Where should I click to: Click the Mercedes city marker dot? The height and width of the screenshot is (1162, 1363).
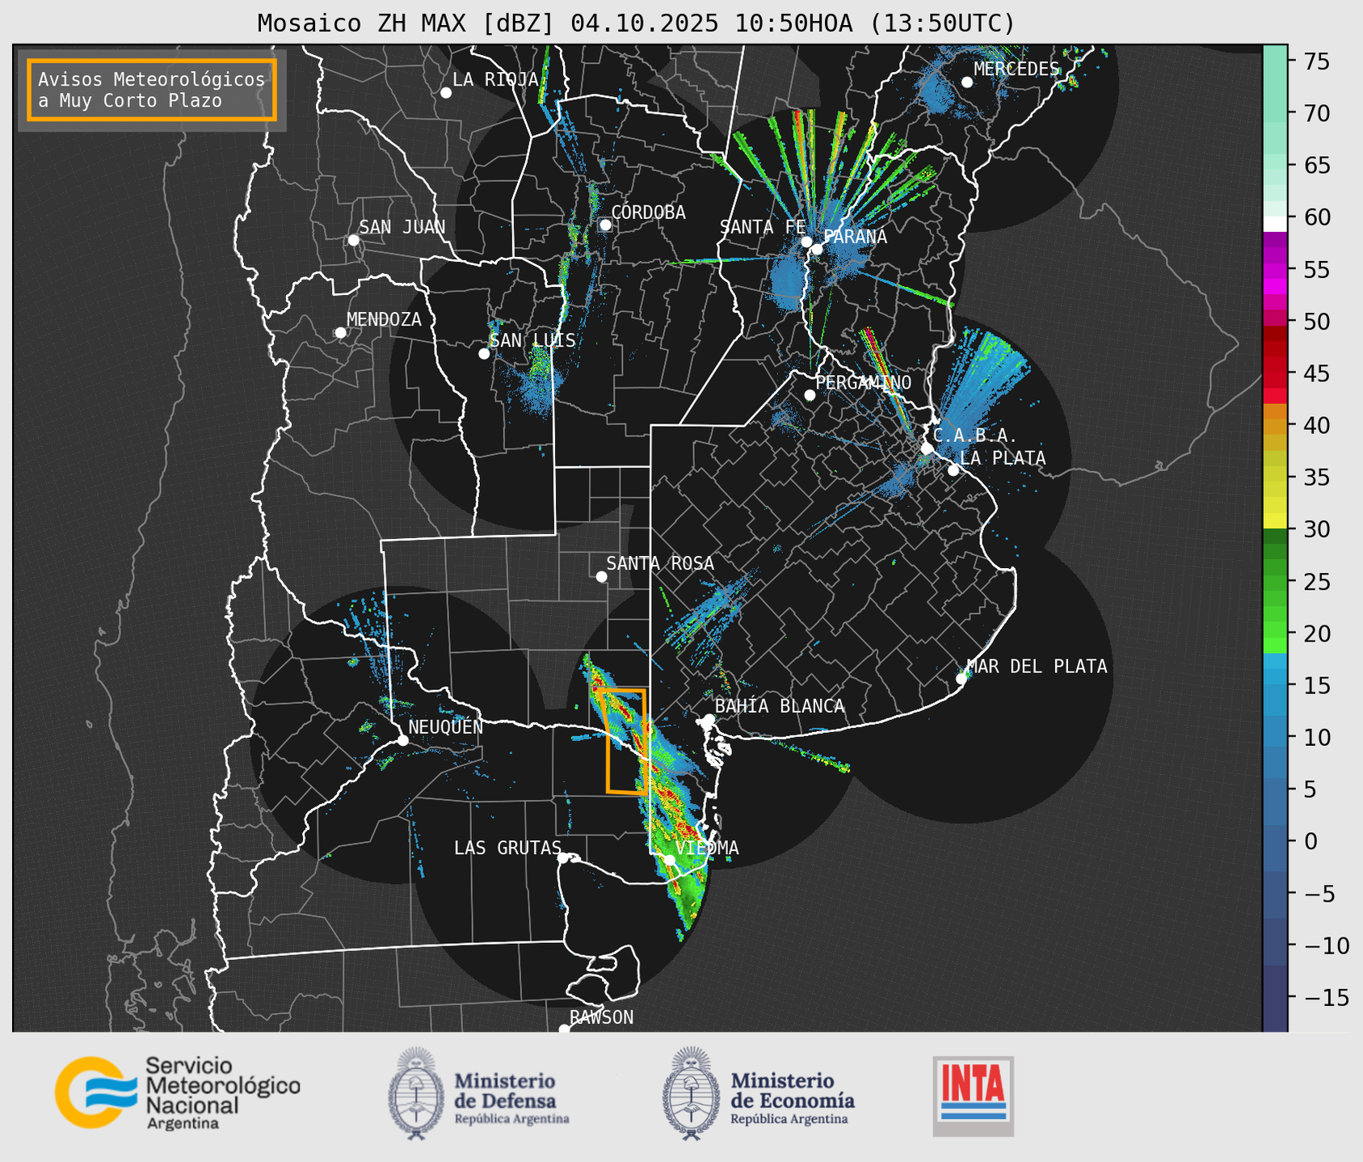966,82
